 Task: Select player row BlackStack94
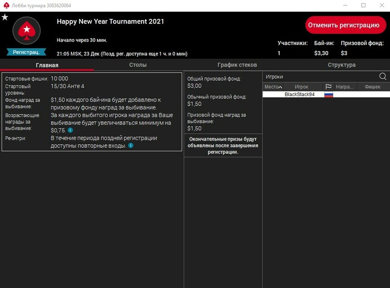326,95
